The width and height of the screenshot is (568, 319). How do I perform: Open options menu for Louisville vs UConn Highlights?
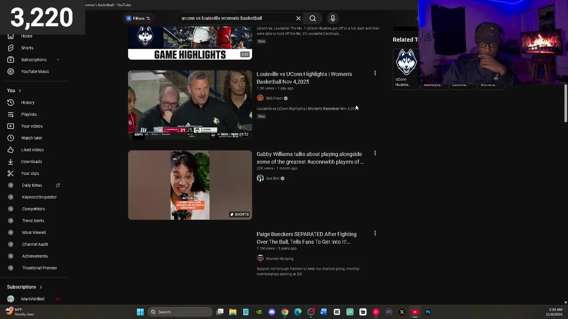tap(375, 73)
